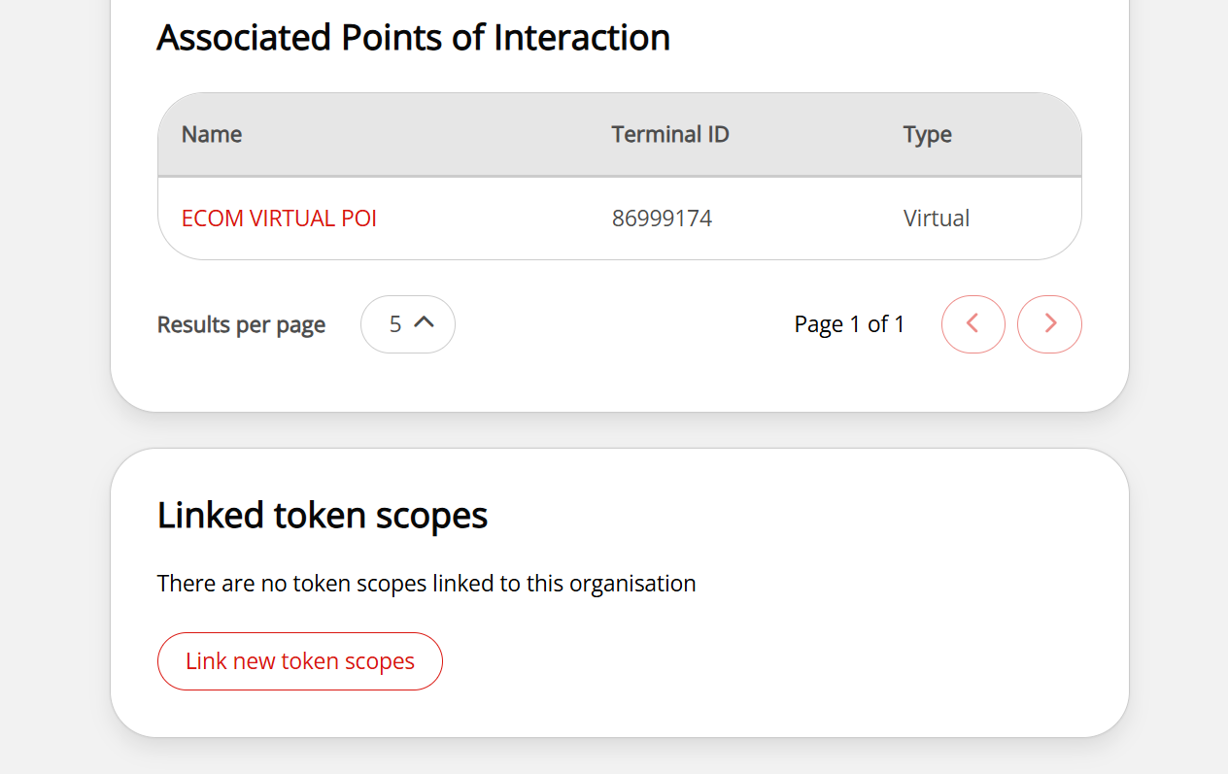1228x774 pixels.
Task: Click the number 5 in the page-size selector
Action: pyautogui.click(x=394, y=324)
